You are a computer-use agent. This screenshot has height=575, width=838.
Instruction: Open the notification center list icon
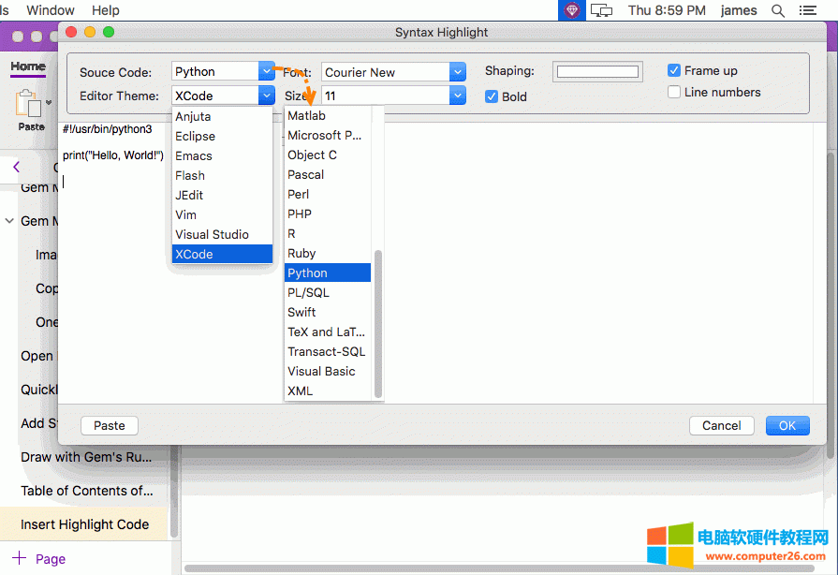(806, 10)
